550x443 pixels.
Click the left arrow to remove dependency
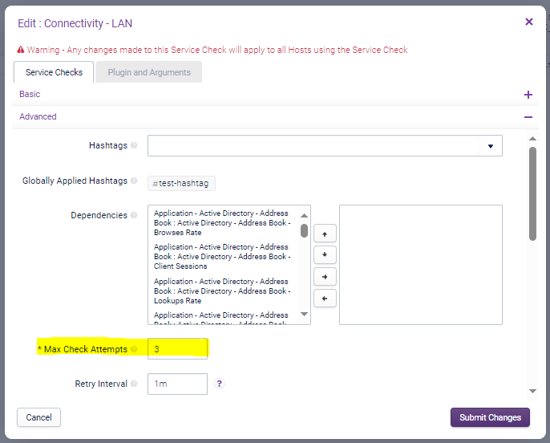pos(324,299)
